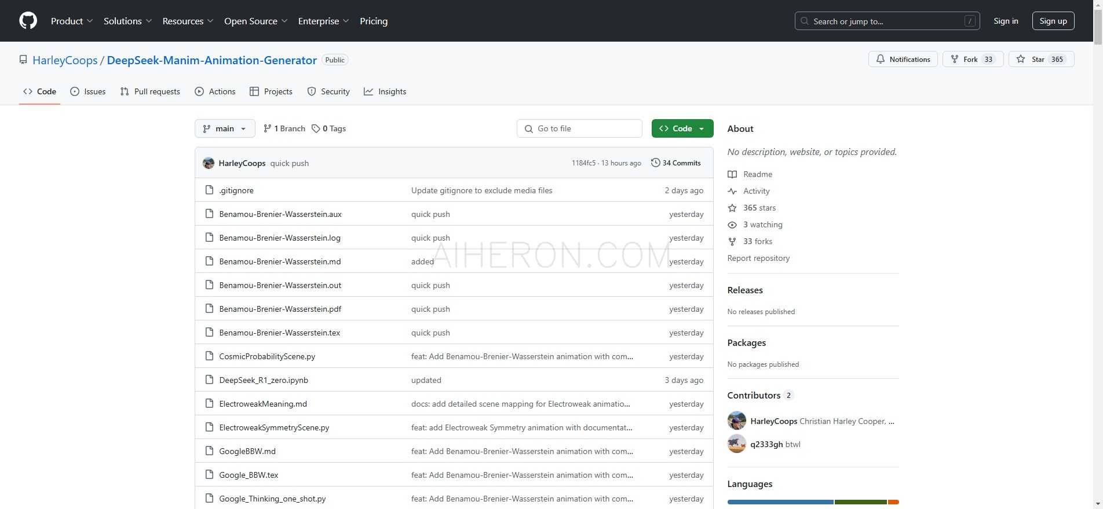
Task: Click the Activity pulse icon in About
Action: pos(732,191)
